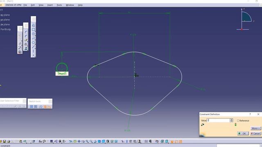Toggle Construction/Standard Element in Sketch tools

click(x=41, y=107)
